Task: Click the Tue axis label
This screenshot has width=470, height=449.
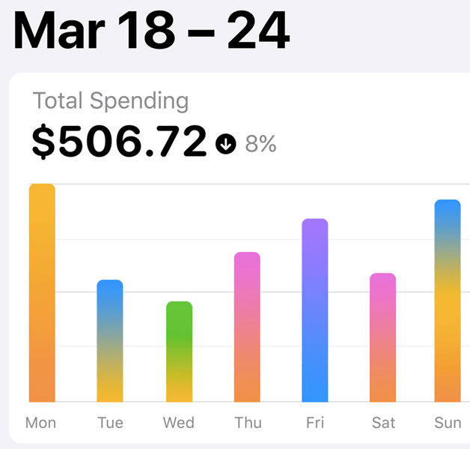Action: click(x=110, y=423)
